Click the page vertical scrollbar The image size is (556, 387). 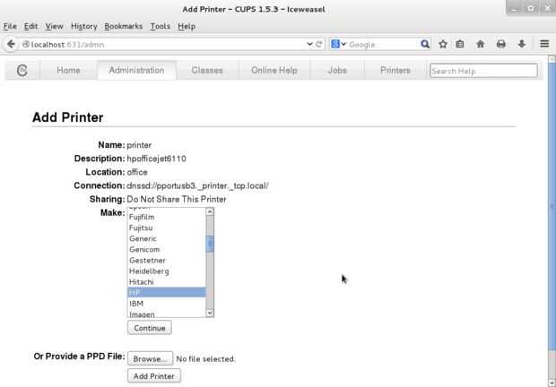click(x=552, y=205)
